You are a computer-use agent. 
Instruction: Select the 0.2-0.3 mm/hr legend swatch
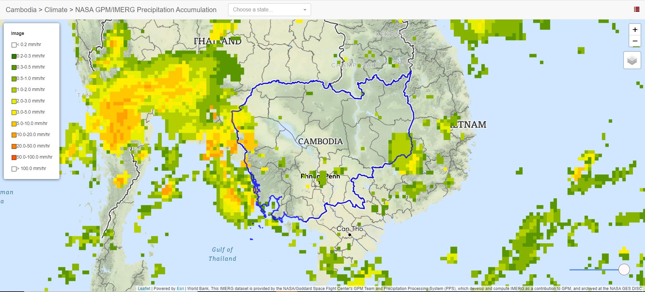14,56
